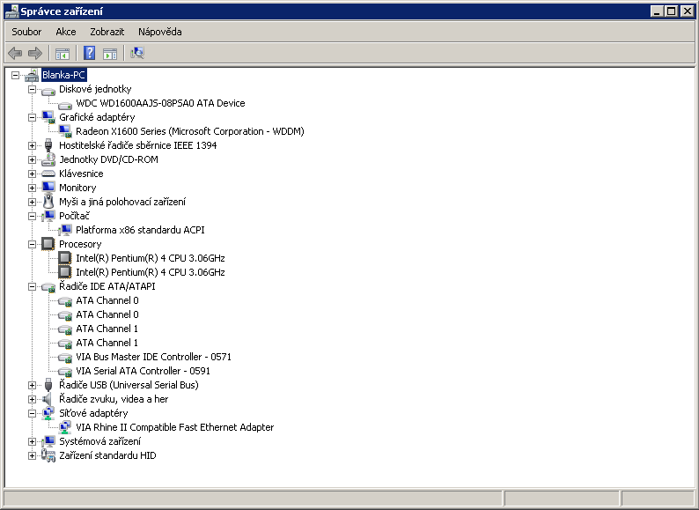699x510 pixels.
Task: Collapse the Síťové adaptéry branch
Action: tap(32, 413)
